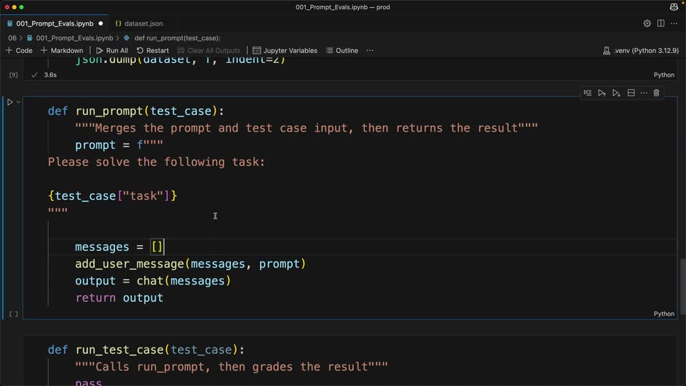This screenshot has width=686, height=386.
Task: Add a new Markdown cell
Action: (x=61, y=51)
